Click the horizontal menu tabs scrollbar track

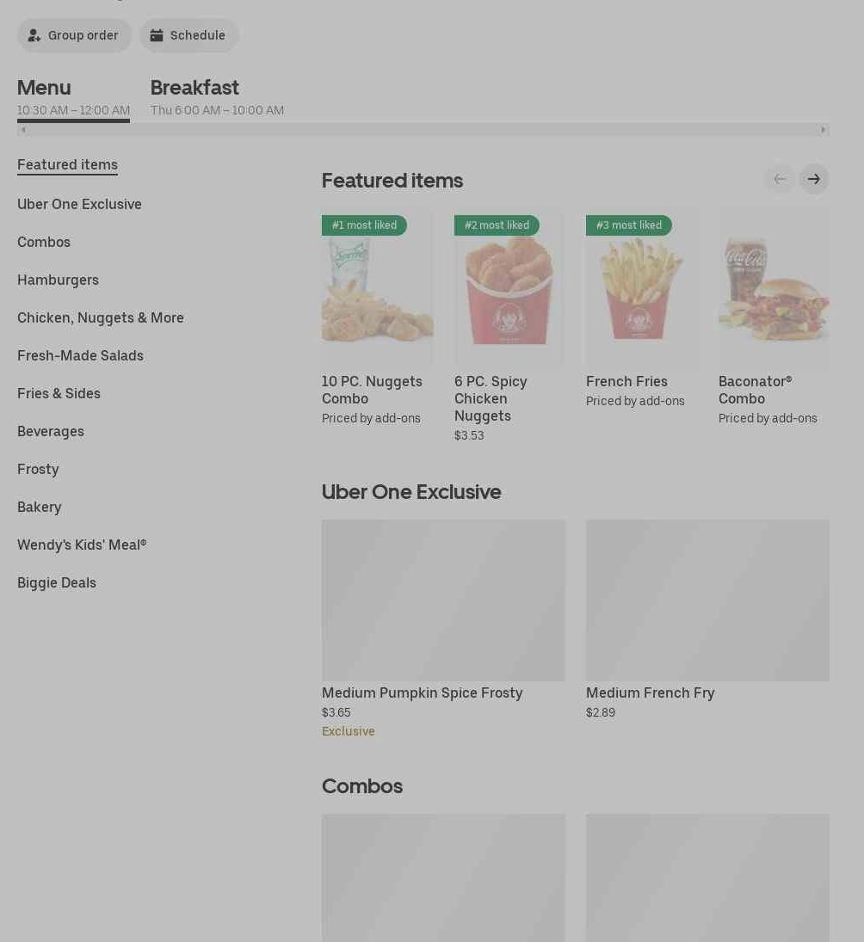[423, 129]
